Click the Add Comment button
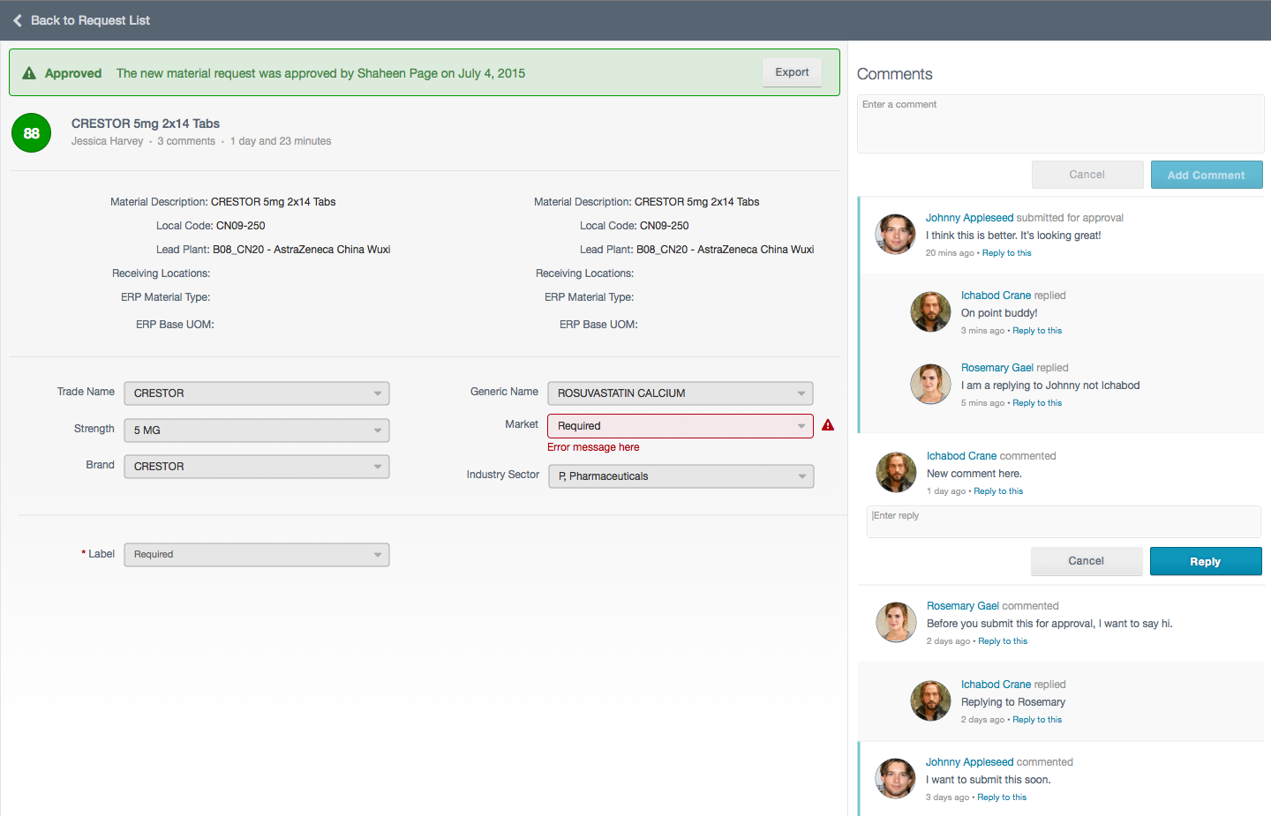 [1206, 175]
